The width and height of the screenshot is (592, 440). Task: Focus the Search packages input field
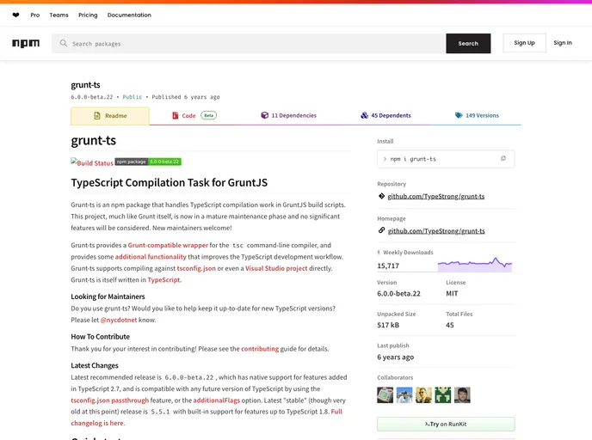pos(249,43)
